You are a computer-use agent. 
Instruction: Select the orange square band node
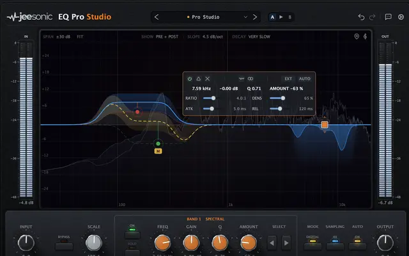coord(325,125)
